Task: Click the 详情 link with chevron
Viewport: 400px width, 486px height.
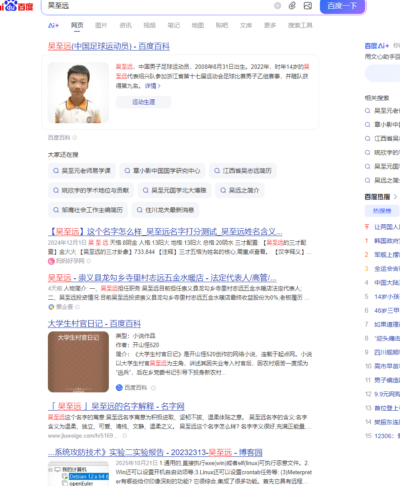Action: (153, 86)
